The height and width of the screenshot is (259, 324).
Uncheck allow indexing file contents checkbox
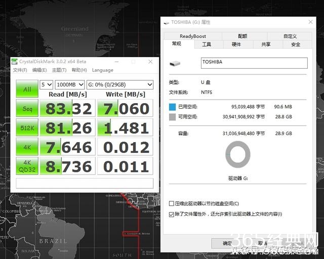tap(172, 214)
